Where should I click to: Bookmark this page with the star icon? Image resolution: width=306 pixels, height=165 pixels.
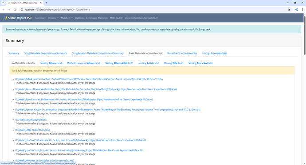pyautogui.click(x=289, y=10)
